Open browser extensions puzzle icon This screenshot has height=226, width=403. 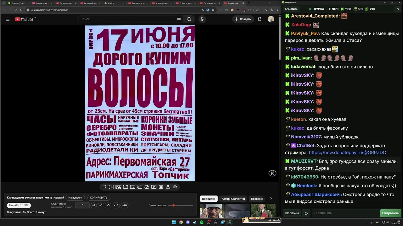[x=249, y=10]
